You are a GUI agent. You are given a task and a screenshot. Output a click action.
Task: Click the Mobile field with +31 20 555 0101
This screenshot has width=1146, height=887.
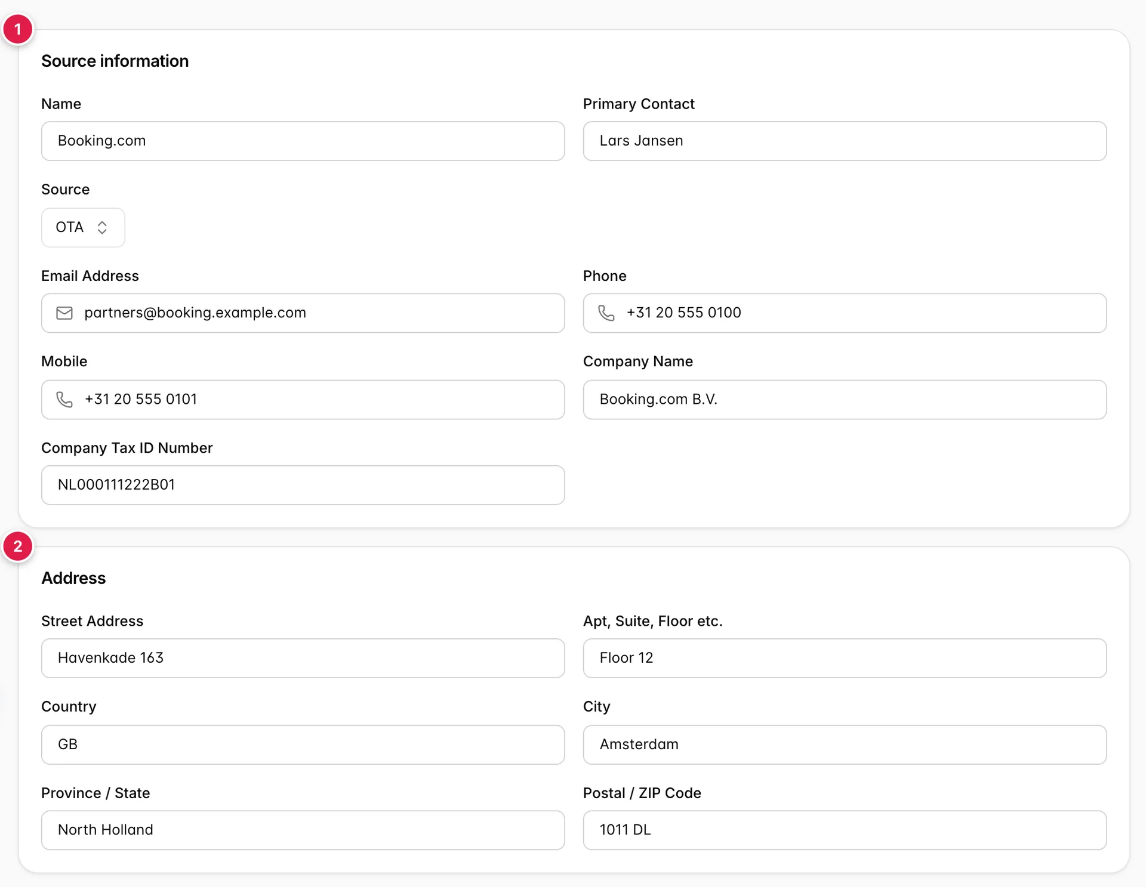(303, 400)
